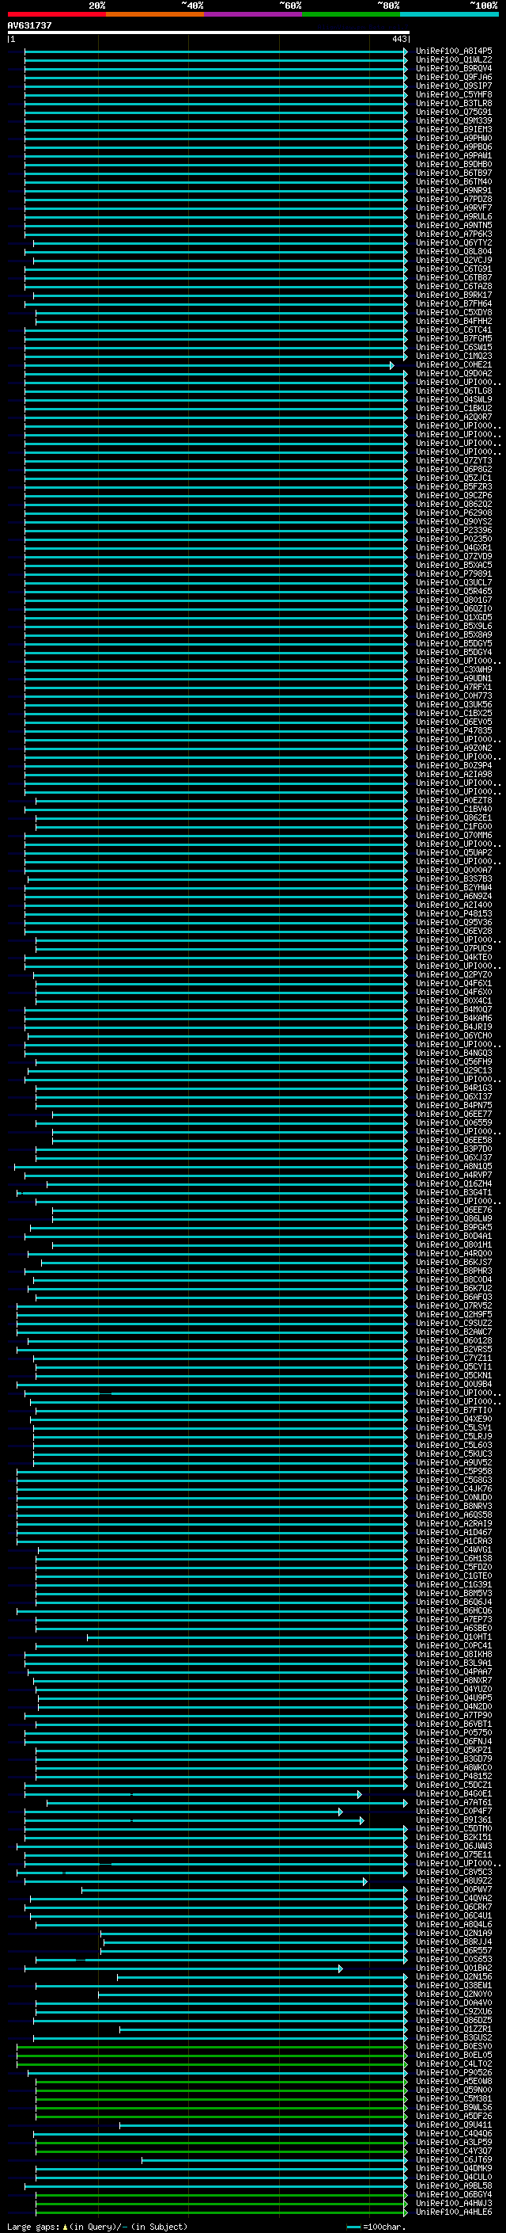506x2233 pixels.
Task: Select hit label UniRef100_Q6TLG8
Action: pyautogui.click(x=454, y=391)
